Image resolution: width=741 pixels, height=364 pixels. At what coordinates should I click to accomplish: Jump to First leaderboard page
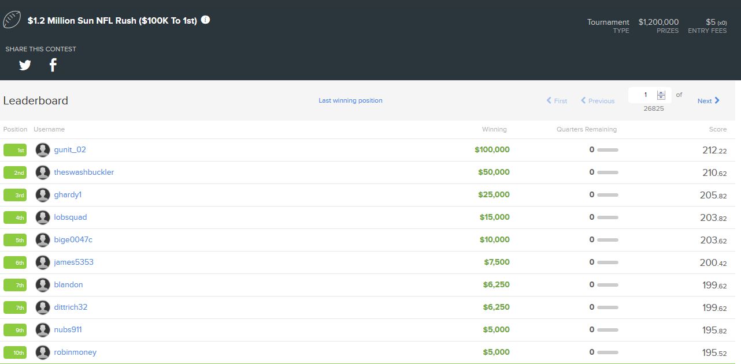pos(557,101)
